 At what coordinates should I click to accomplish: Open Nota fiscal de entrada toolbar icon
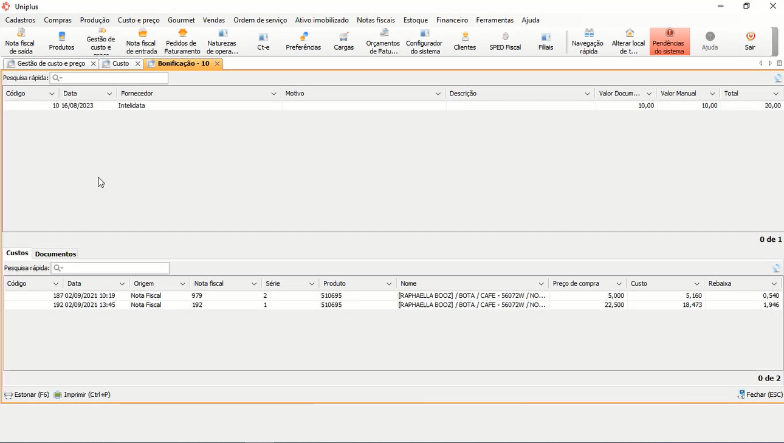[x=142, y=41]
